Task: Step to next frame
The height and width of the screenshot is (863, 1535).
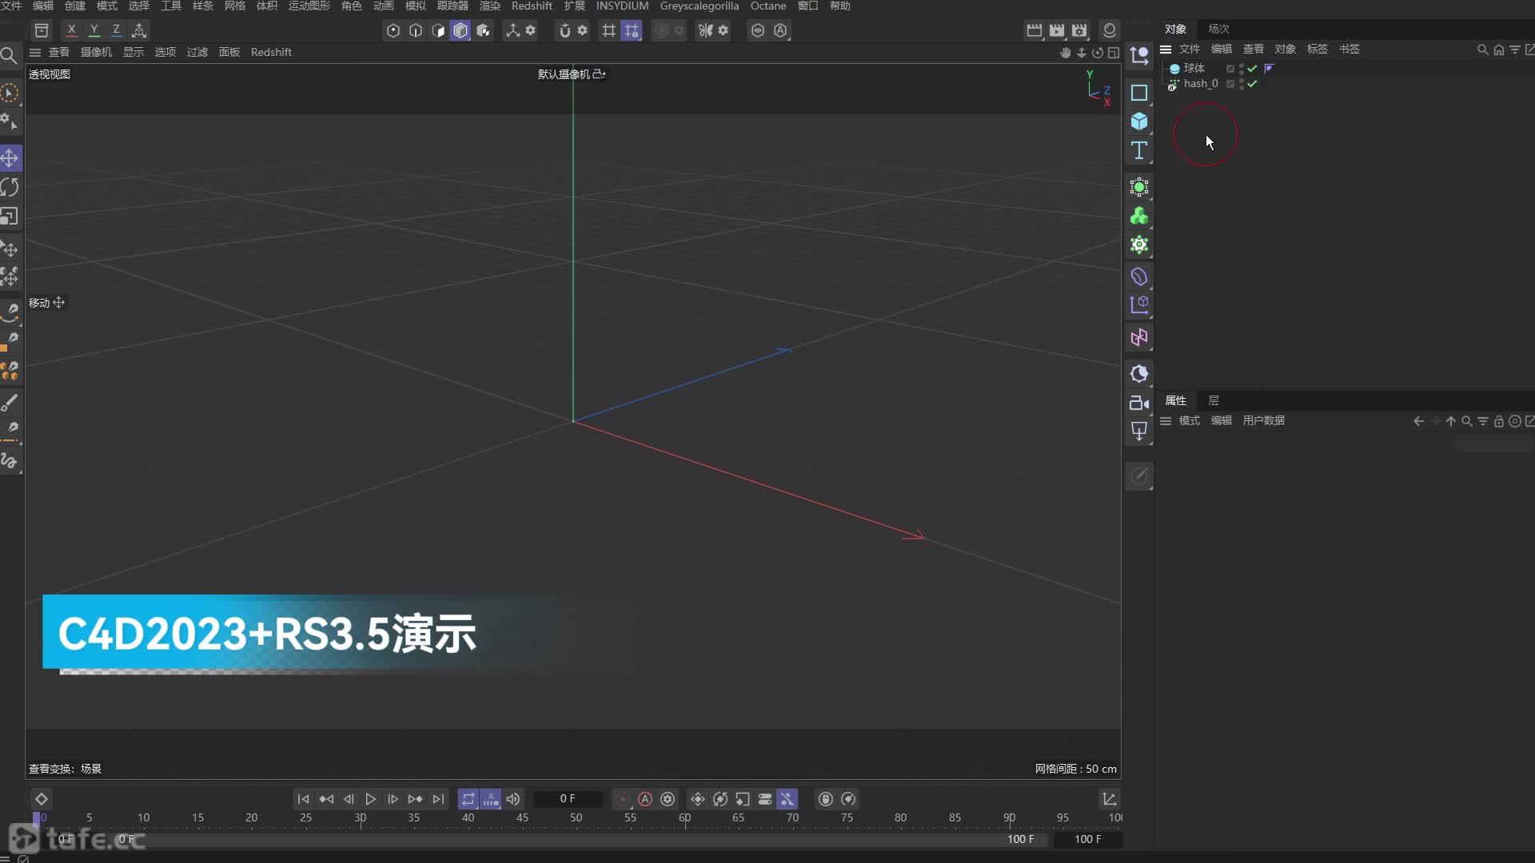Action: click(x=393, y=799)
